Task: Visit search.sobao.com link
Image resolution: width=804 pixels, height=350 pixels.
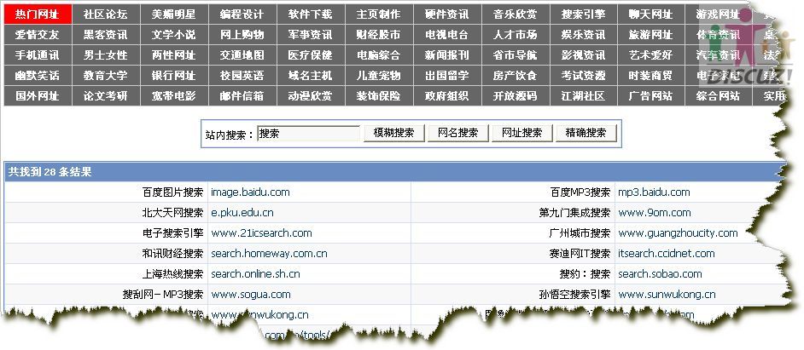Action: click(x=660, y=274)
